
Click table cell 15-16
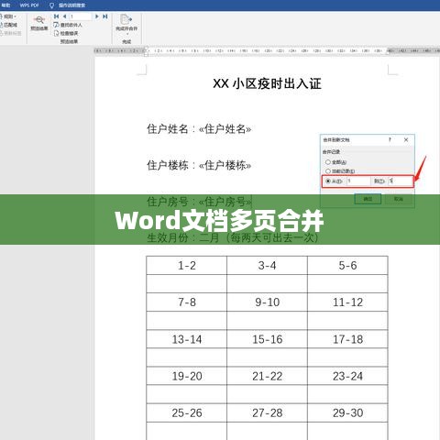(x=267, y=339)
